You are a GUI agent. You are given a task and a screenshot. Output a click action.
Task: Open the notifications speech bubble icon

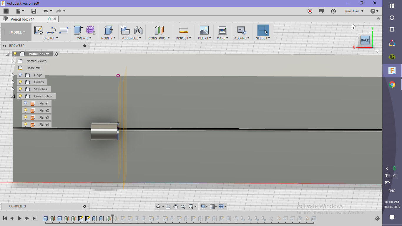pos(322,11)
